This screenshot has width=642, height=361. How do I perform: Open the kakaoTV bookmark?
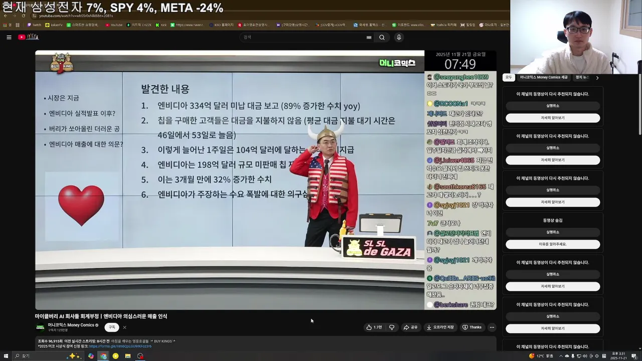[x=54, y=25]
